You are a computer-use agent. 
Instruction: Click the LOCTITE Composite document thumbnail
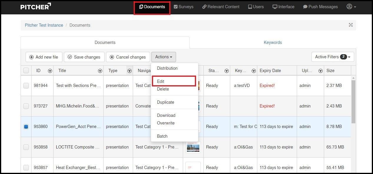193,147
